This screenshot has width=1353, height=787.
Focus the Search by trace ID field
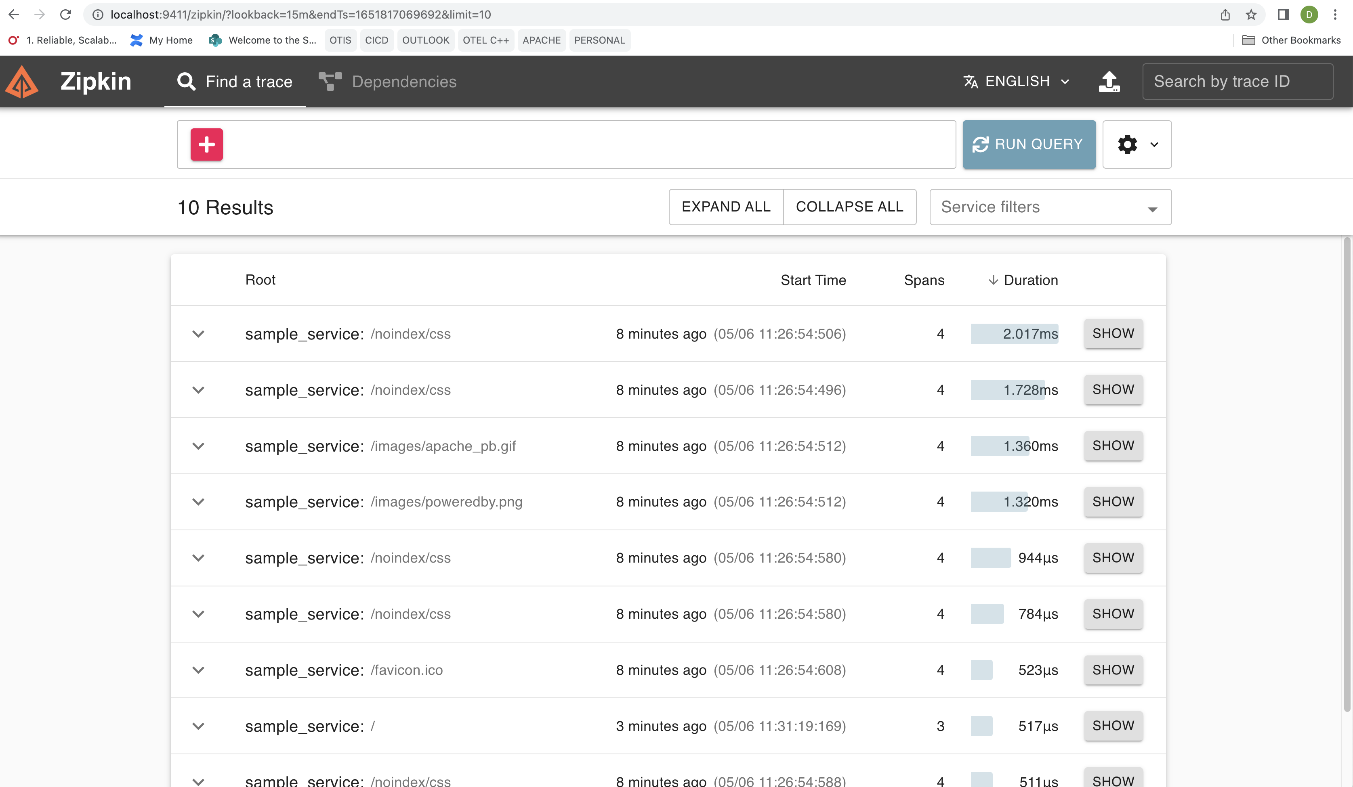coord(1237,82)
